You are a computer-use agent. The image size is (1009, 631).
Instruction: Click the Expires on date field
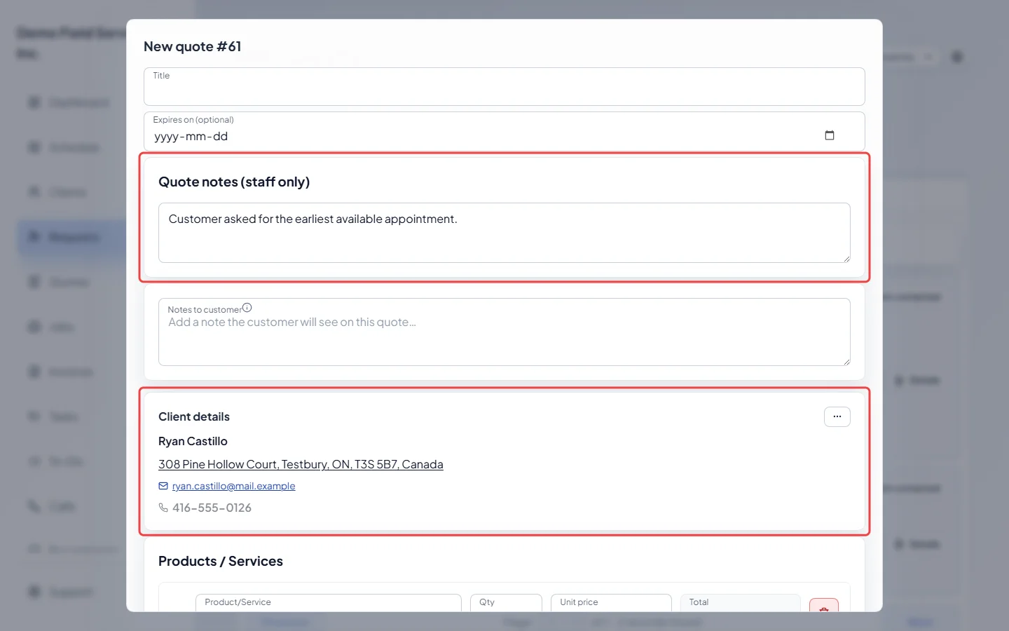tap(504, 131)
